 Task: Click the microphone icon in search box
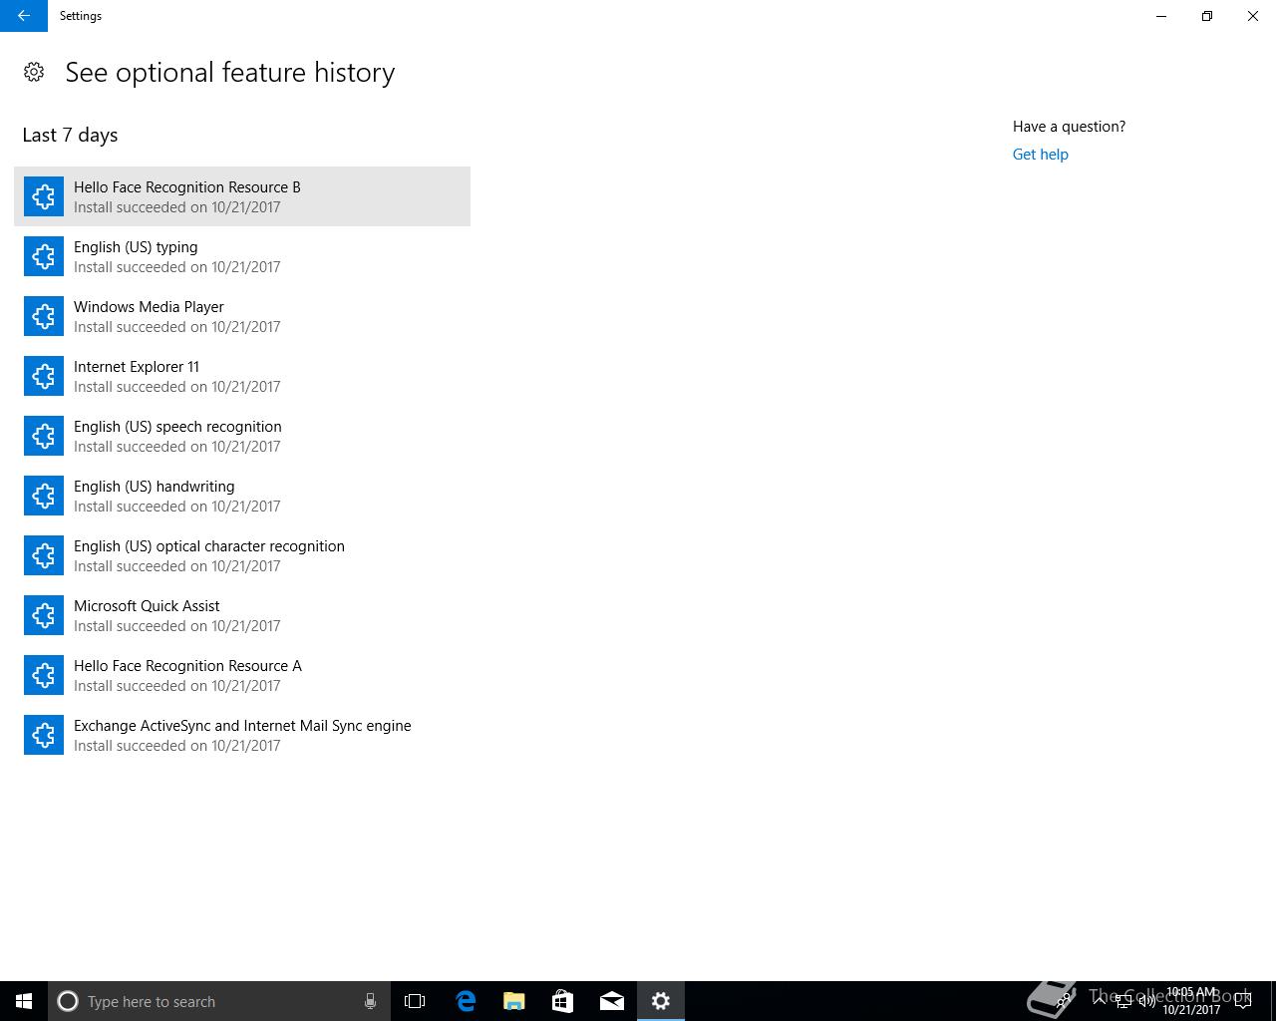point(370,1001)
